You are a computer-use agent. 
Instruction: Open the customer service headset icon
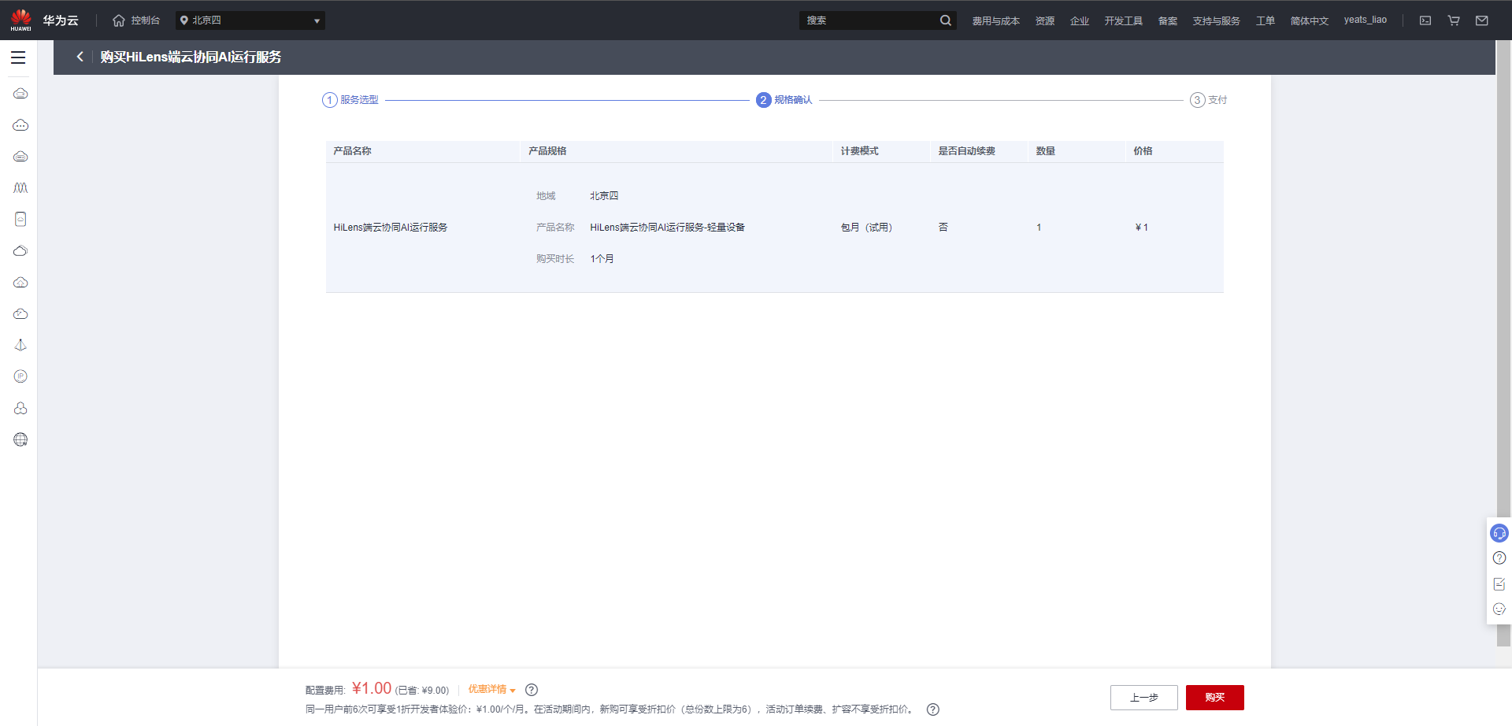pyautogui.click(x=1499, y=533)
